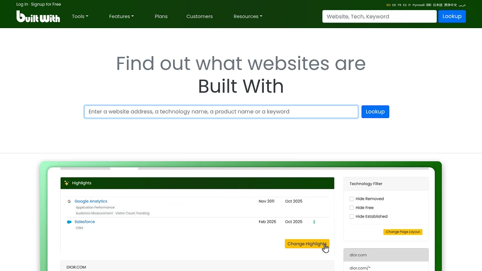Enable the Hide Free checkbox

pyautogui.click(x=351, y=208)
